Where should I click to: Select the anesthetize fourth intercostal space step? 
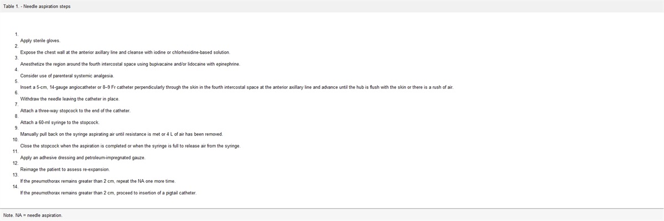pos(130,64)
